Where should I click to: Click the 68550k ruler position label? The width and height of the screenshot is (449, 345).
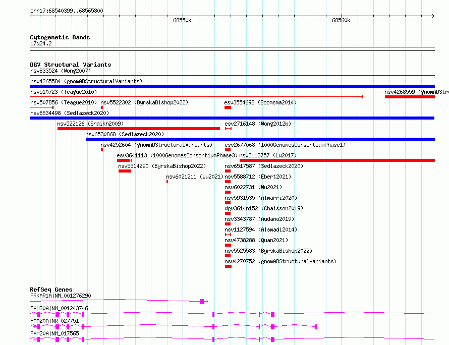(x=182, y=20)
